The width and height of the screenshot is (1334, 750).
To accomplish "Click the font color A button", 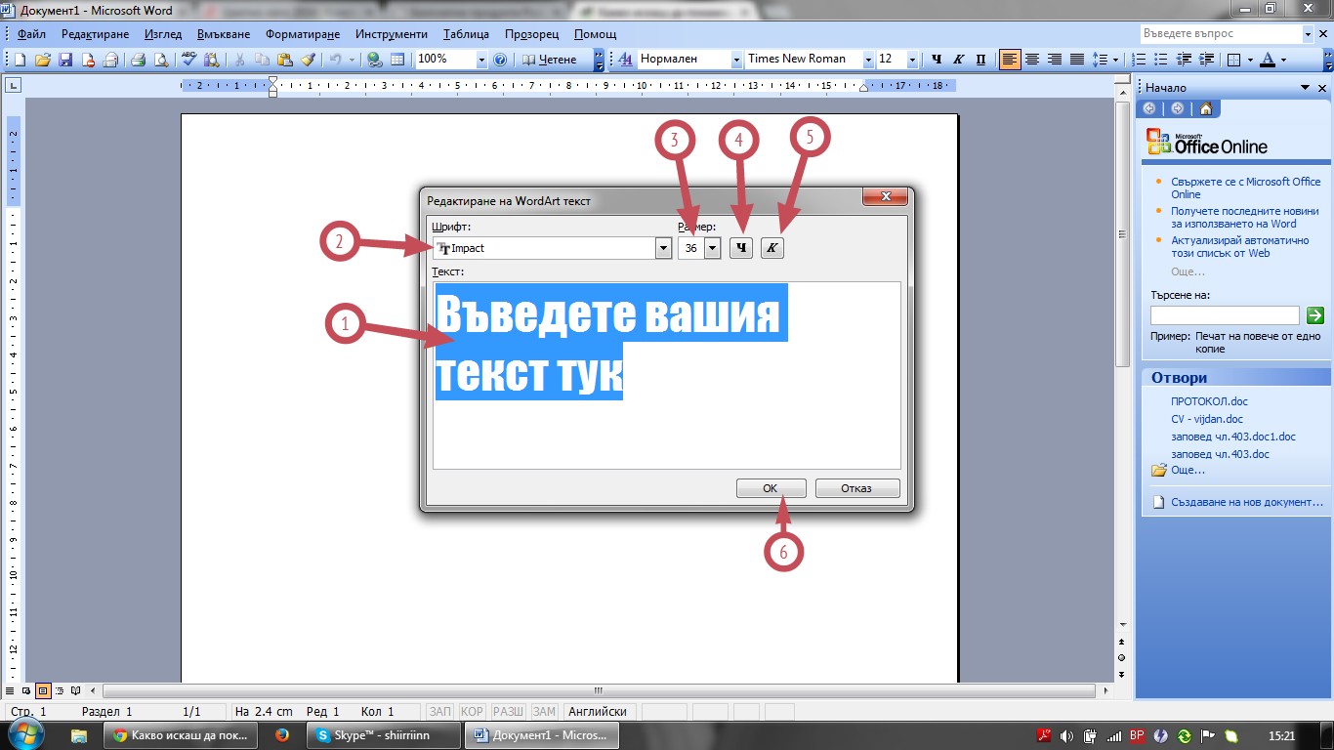I will click(x=1268, y=60).
